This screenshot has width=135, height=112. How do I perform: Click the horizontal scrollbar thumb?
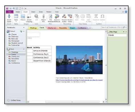(72, 102)
